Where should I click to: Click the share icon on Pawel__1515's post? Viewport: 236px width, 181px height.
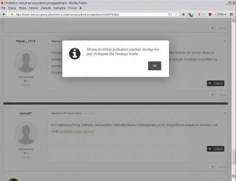(x=224, y=41)
